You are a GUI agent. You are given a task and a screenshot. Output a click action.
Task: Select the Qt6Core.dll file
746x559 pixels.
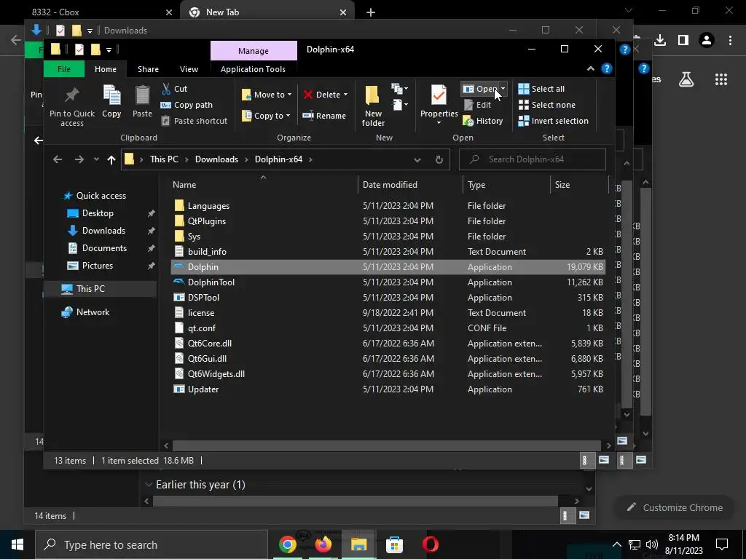pyautogui.click(x=388, y=344)
